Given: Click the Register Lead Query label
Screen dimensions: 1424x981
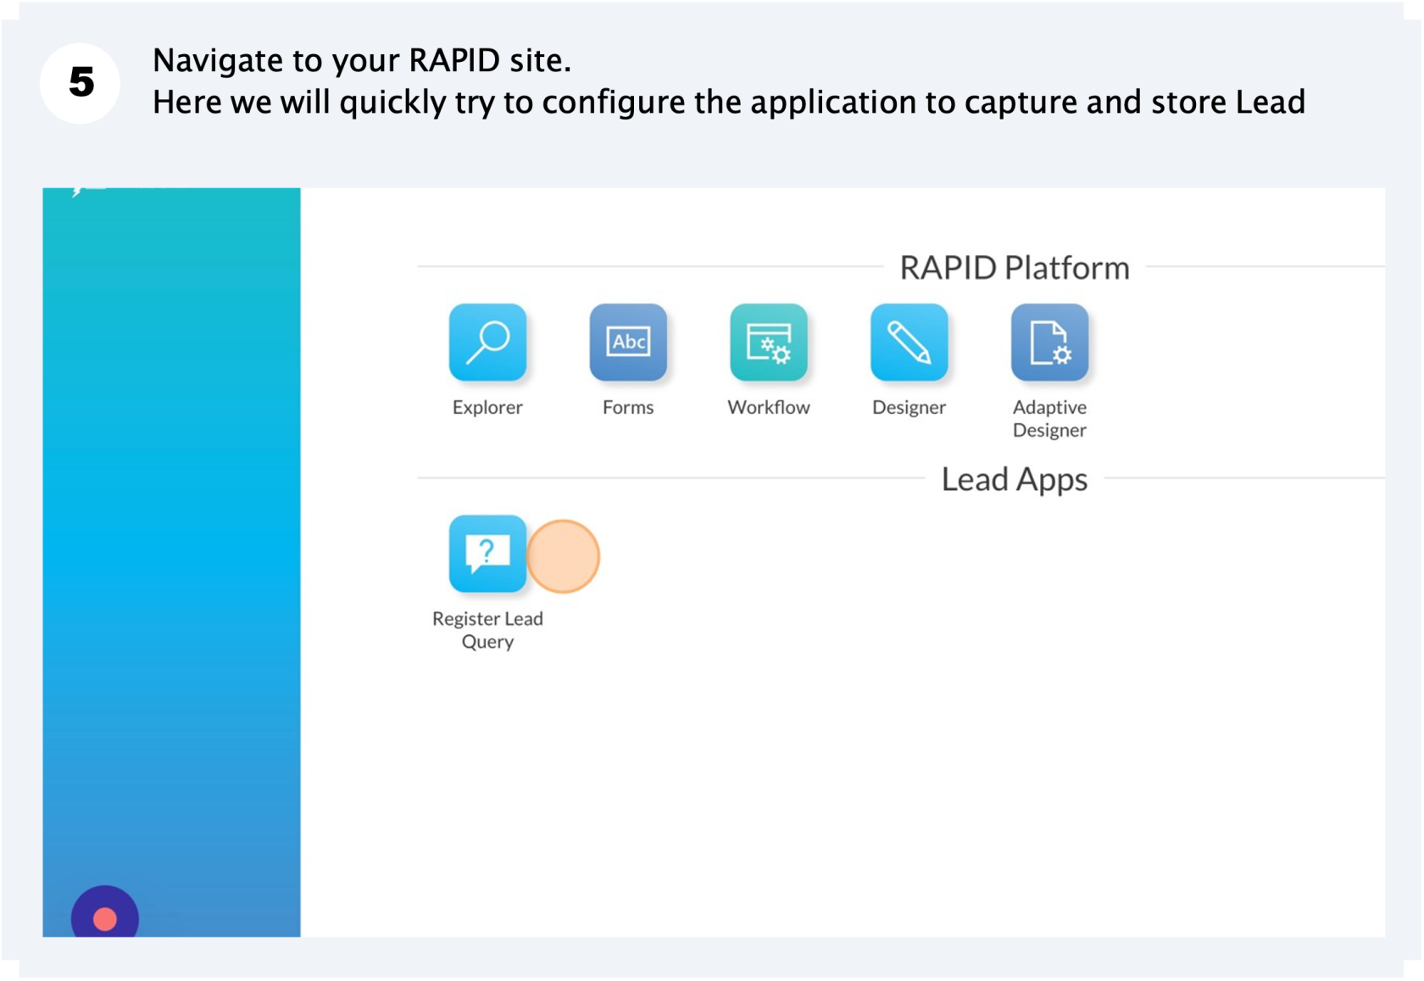Looking at the screenshot, I should (x=487, y=630).
